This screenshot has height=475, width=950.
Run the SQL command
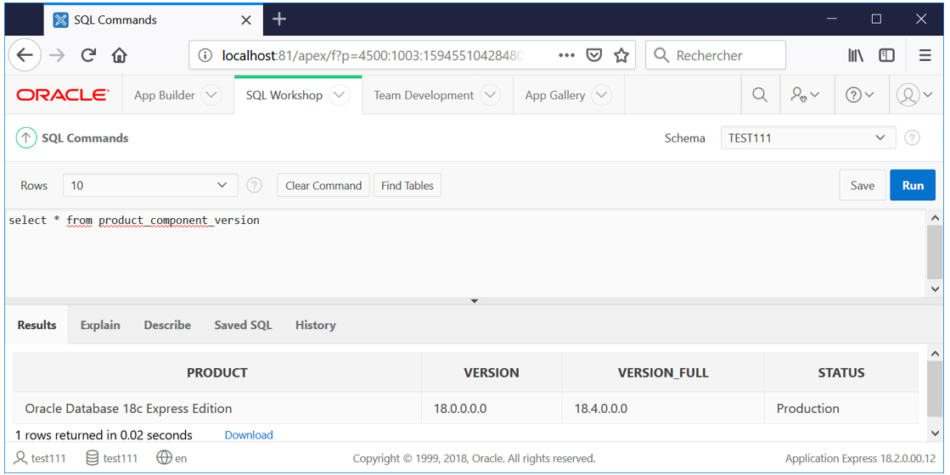click(913, 185)
